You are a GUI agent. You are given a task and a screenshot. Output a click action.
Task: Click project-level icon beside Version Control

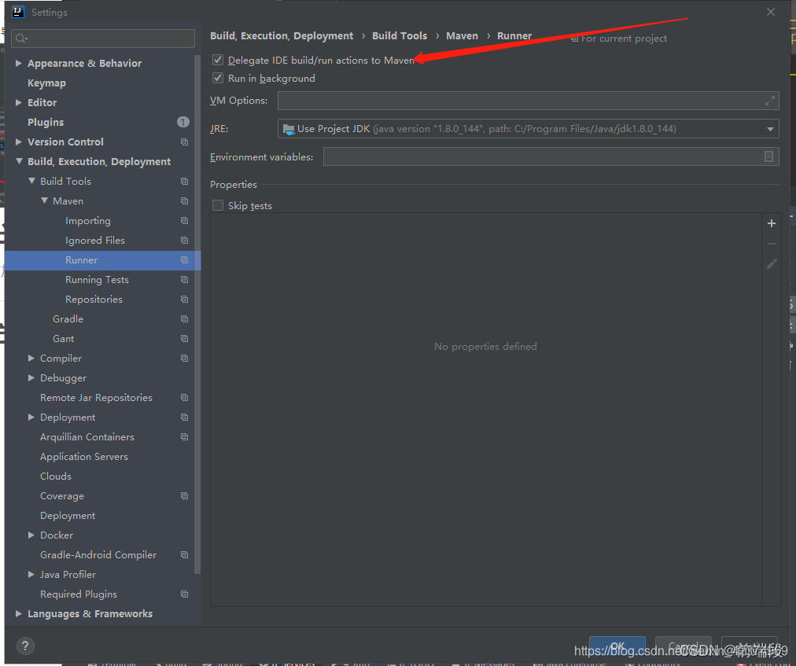(184, 142)
